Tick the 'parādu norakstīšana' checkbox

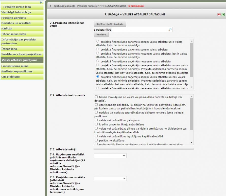(x=96, y=140)
